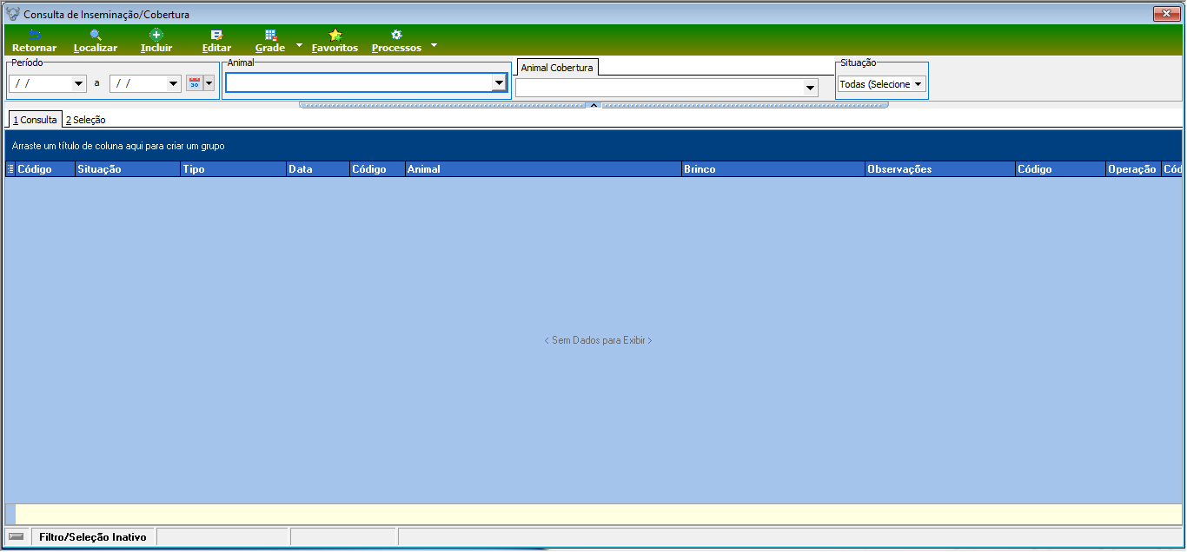
Task: Collapse the filter panel splitter arrow
Action: (593, 104)
